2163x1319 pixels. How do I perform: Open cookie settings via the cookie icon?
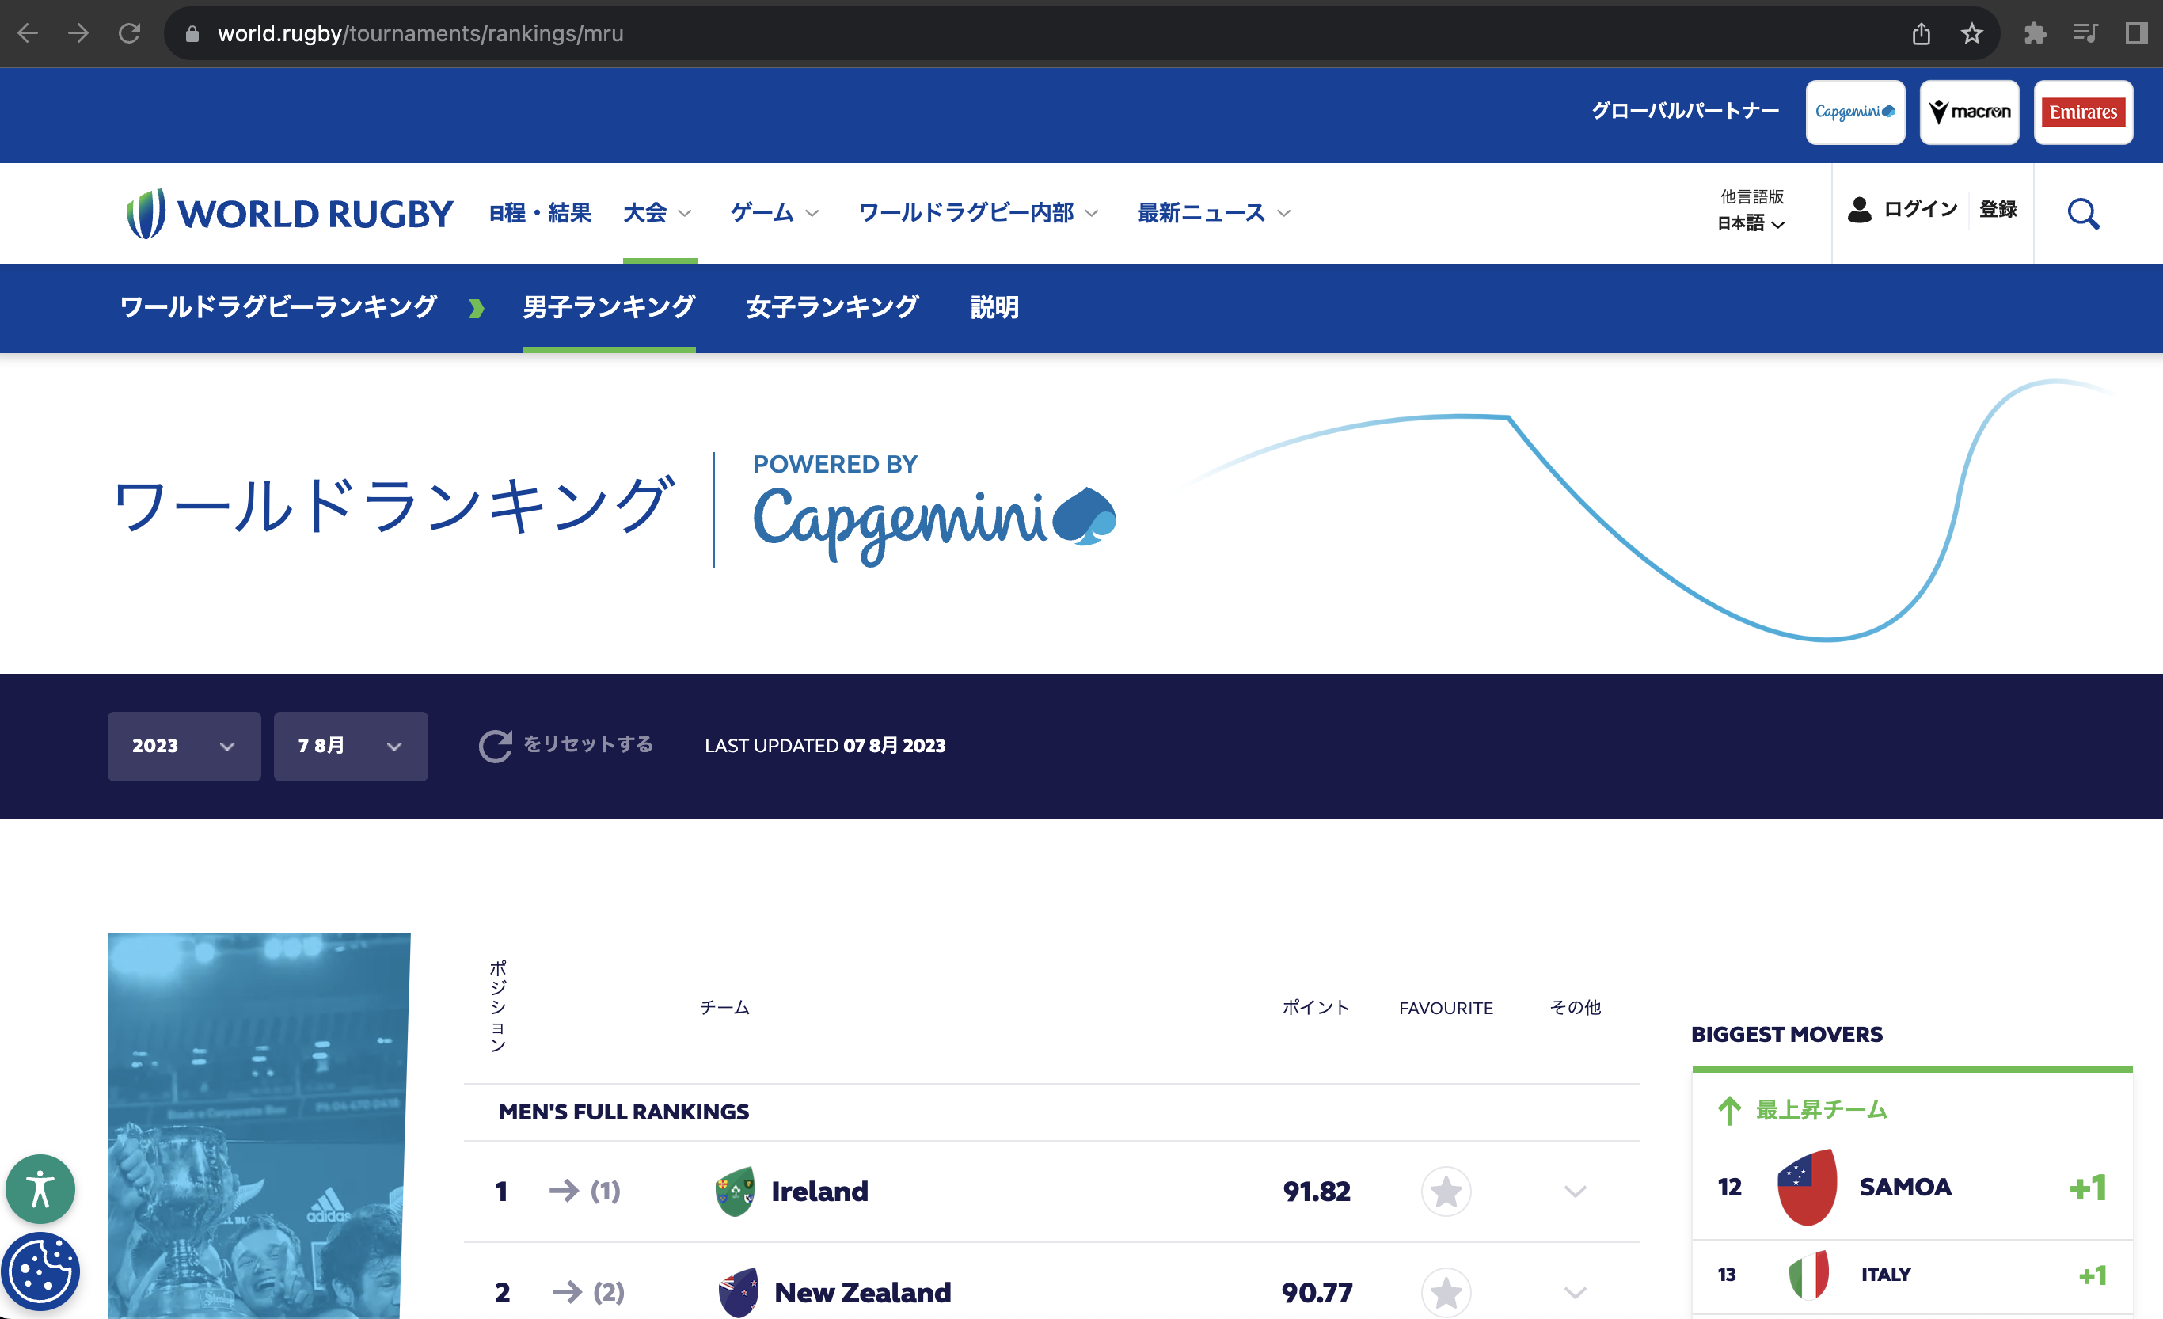coord(40,1270)
